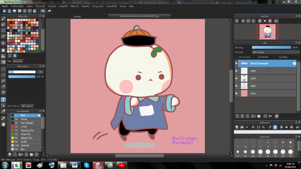
Task: Select the Eraser tool
Action: [x=3, y=24]
